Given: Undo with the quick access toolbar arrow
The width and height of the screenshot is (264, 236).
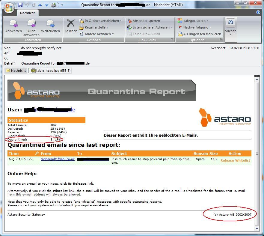Looking at the screenshot, I should coord(27,5).
